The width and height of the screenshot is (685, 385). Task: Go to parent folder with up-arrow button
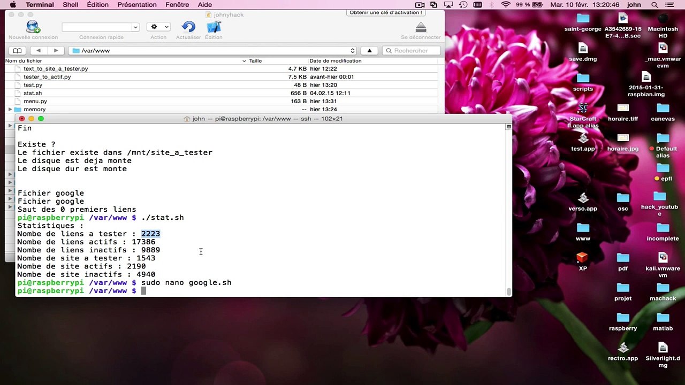[369, 50]
